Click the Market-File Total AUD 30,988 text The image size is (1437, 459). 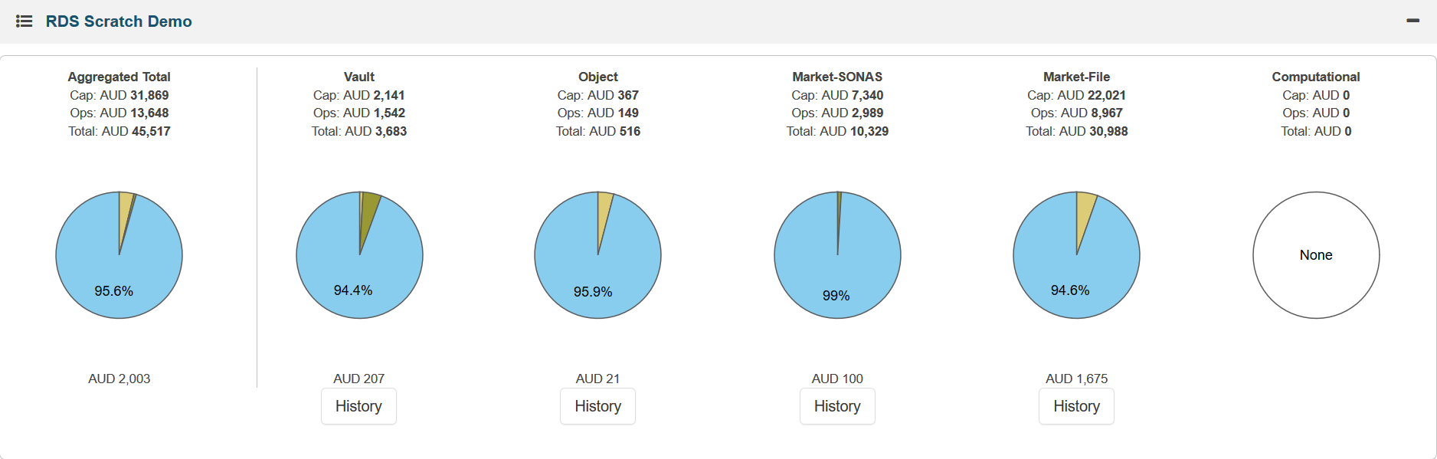coord(1076,131)
